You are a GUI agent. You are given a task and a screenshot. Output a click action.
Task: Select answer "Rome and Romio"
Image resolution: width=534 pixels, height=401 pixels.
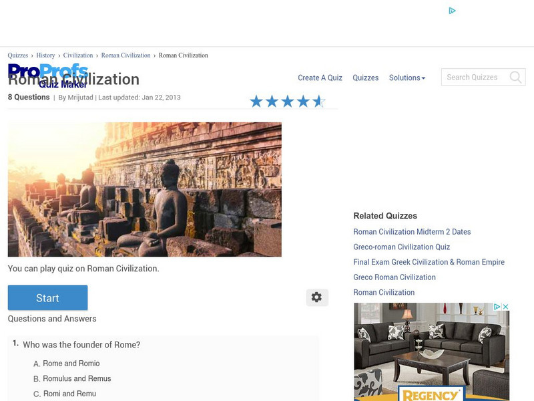(x=66, y=363)
